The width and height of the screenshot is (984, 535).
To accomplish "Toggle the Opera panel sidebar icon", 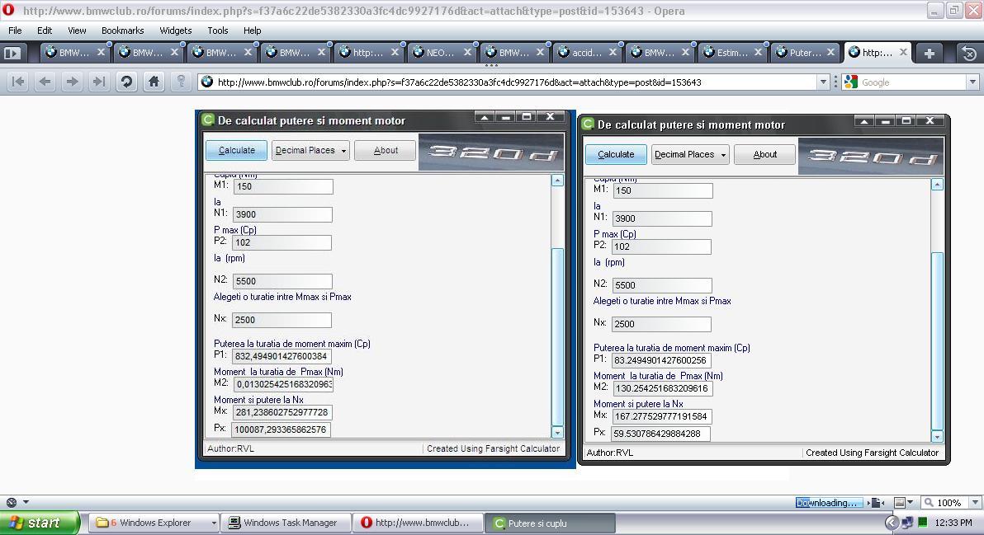I will pos(12,53).
